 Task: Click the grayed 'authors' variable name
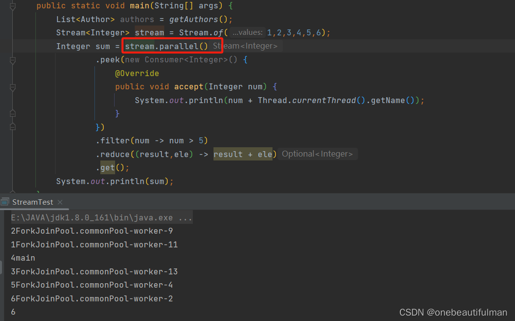(x=137, y=19)
